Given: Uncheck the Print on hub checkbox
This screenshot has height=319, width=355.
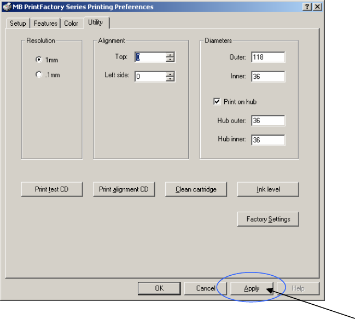Looking at the screenshot, I should tap(217, 101).
